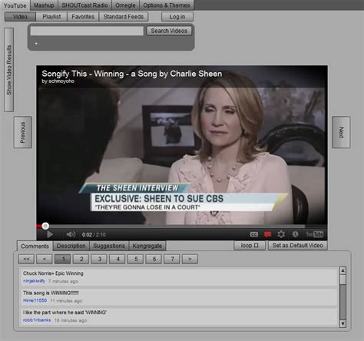Open commenter Hime11550's profile link

coord(35,300)
